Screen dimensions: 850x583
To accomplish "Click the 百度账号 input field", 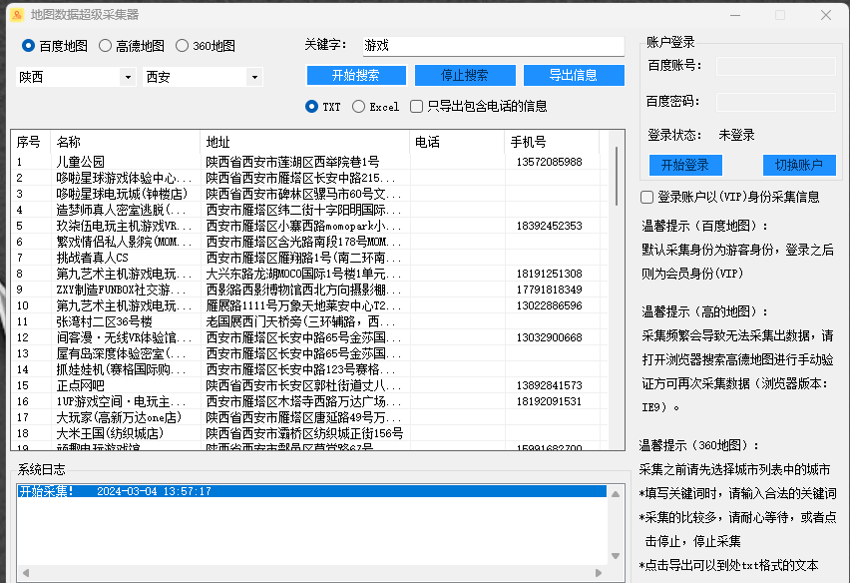I will click(x=775, y=66).
